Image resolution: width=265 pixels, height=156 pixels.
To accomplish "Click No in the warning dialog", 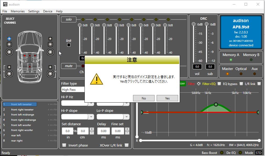I will tap(144, 98).
